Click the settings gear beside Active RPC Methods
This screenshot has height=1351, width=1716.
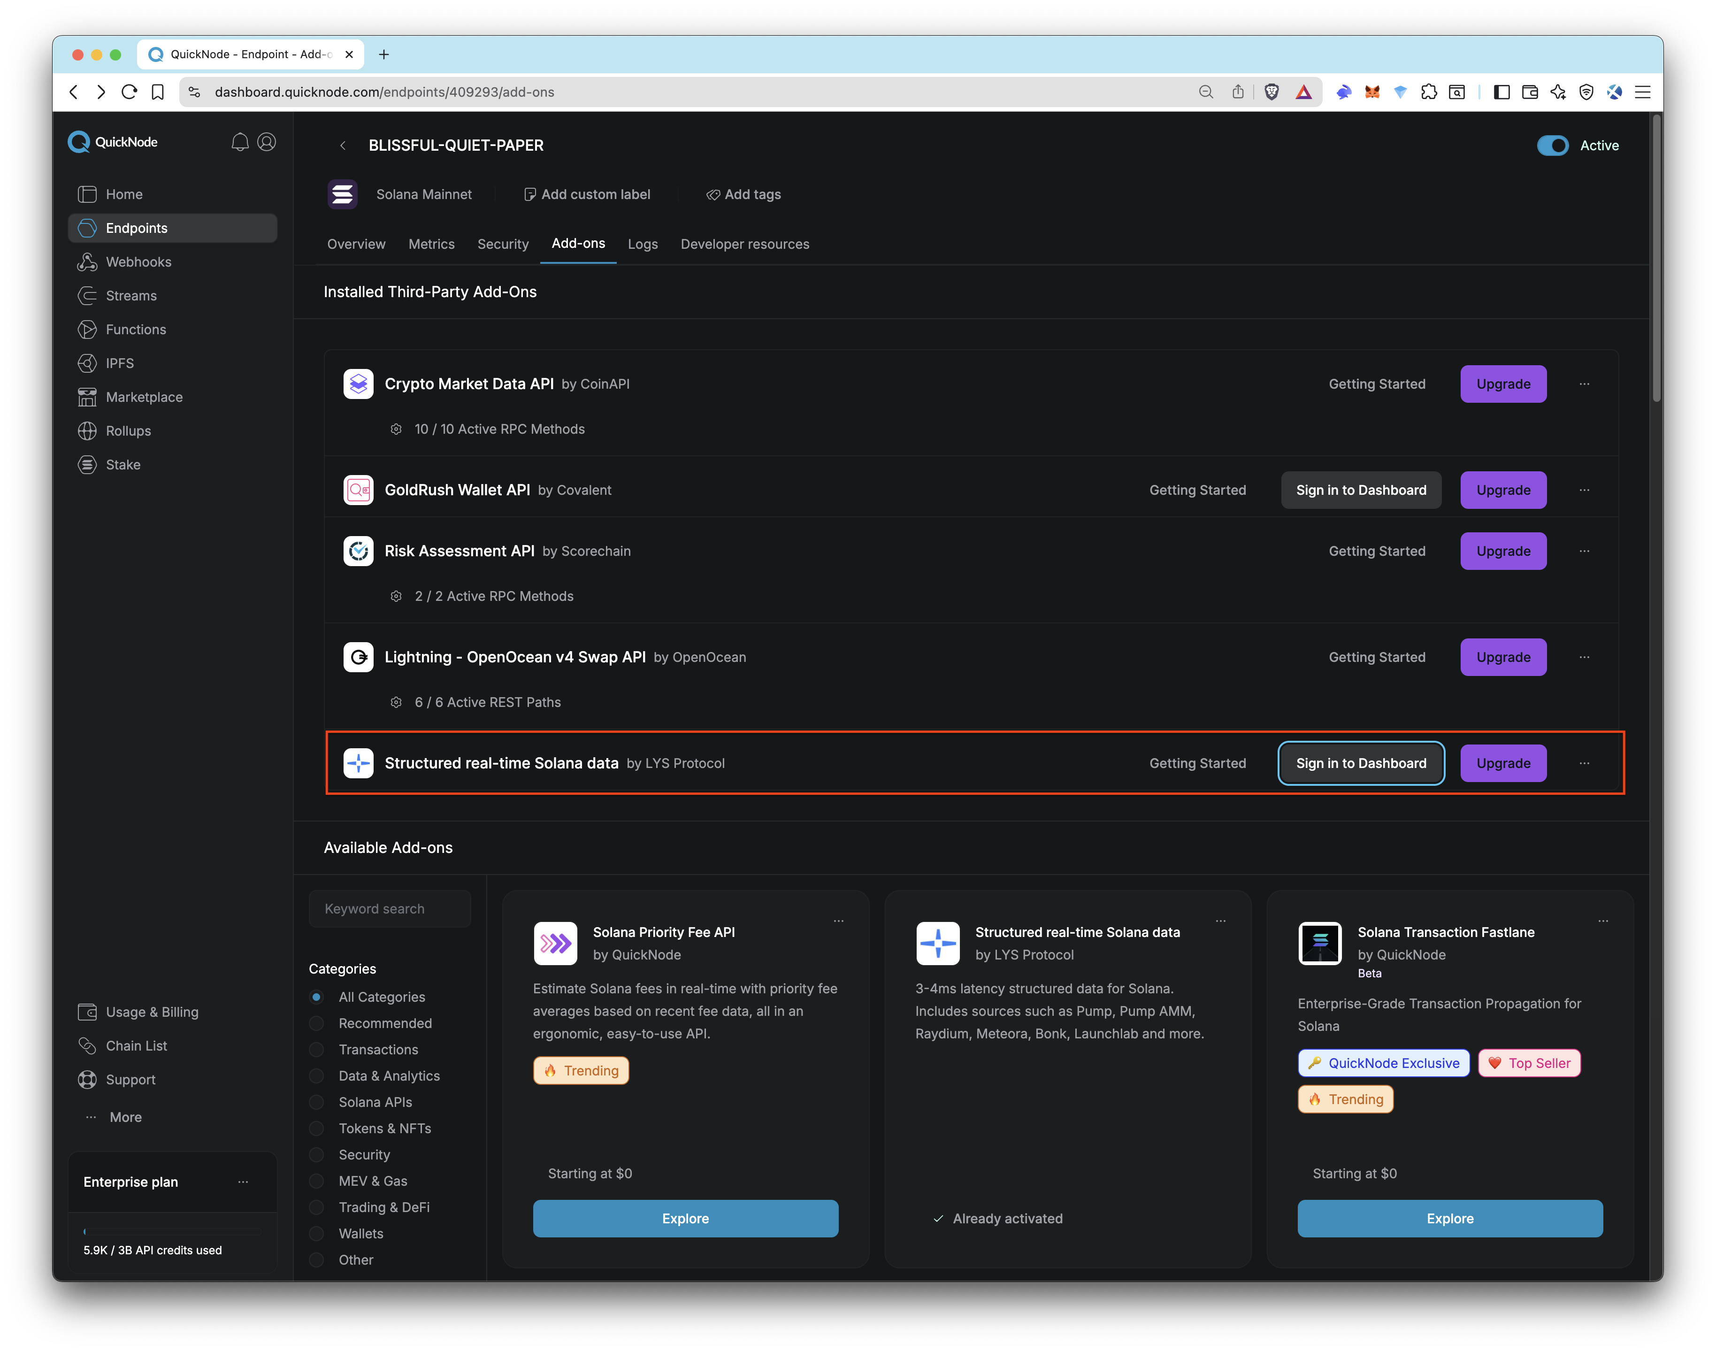(x=395, y=429)
